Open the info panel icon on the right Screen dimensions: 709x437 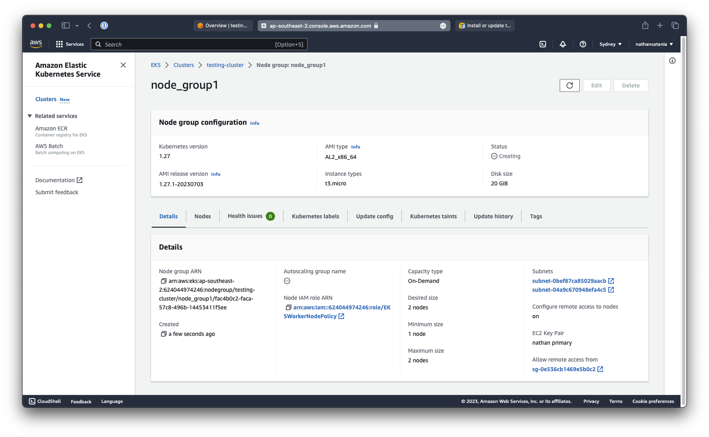tap(672, 61)
